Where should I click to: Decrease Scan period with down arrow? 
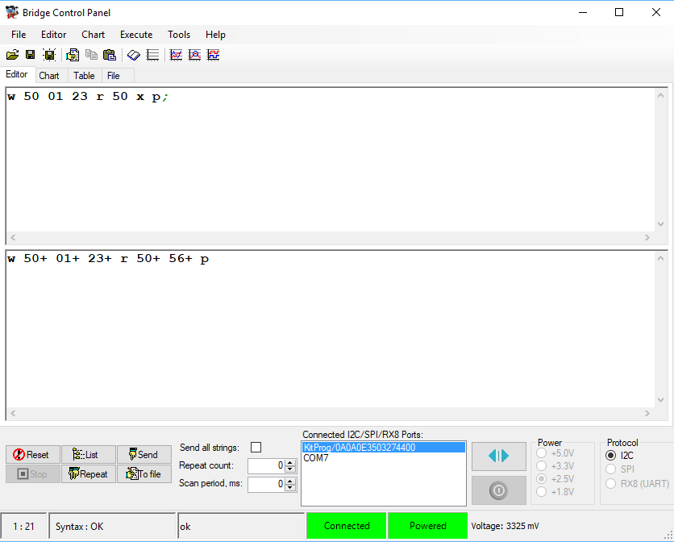tap(290, 487)
